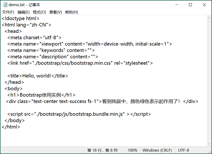This screenshot has width=212, height=154.
Task: Click the meta charset="utf-8" line
Action: tap(34, 38)
